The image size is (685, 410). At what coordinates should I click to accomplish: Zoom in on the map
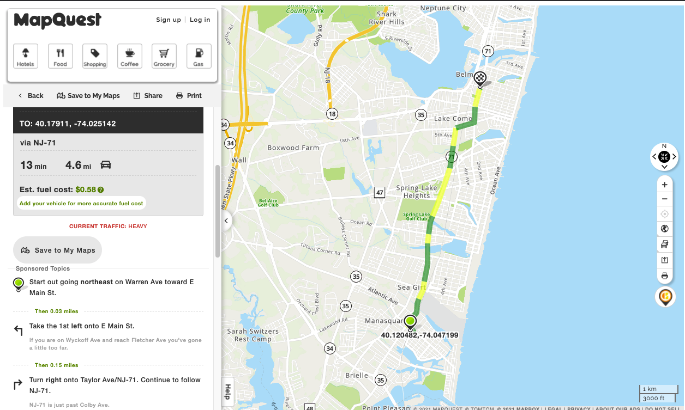pos(664,185)
